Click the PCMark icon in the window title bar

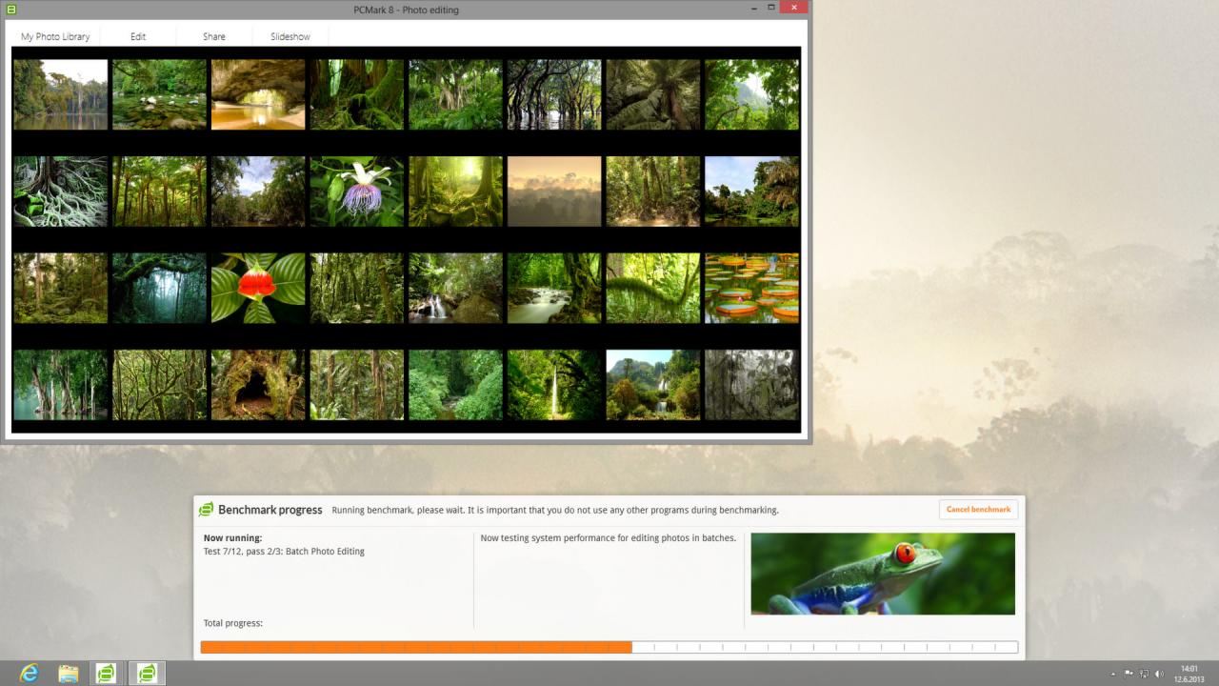pos(11,9)
